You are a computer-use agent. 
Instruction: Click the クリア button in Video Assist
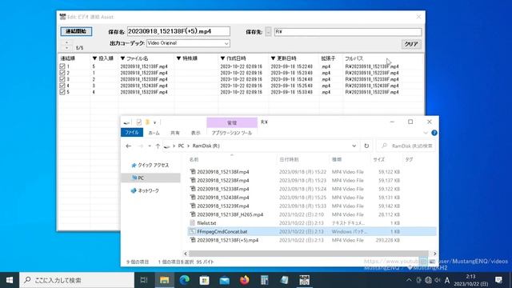411,44
